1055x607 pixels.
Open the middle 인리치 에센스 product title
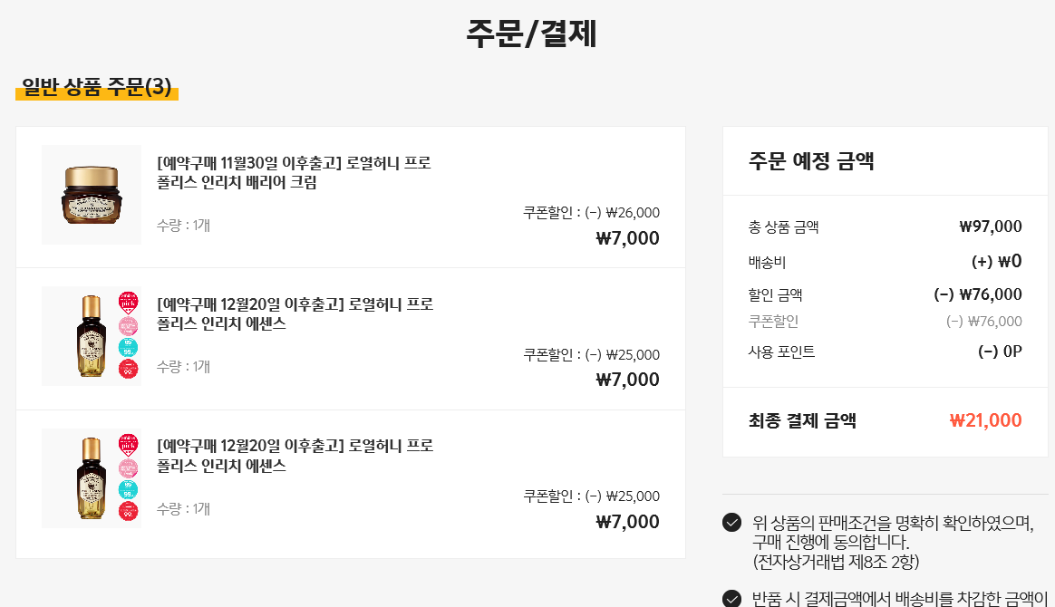point(295,313)
